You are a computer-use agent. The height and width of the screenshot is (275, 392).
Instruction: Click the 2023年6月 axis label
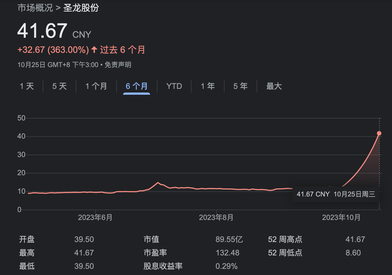pyautogui.click(x=95, y=217)
